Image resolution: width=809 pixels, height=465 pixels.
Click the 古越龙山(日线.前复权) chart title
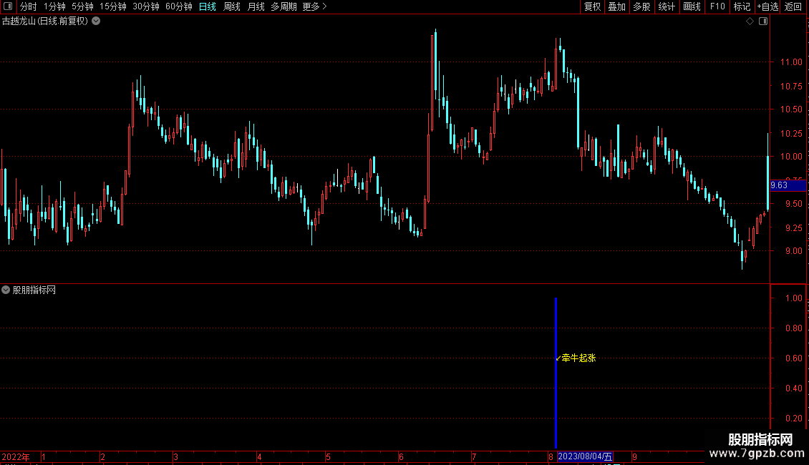pyautogui.click(x=45, y=21)
